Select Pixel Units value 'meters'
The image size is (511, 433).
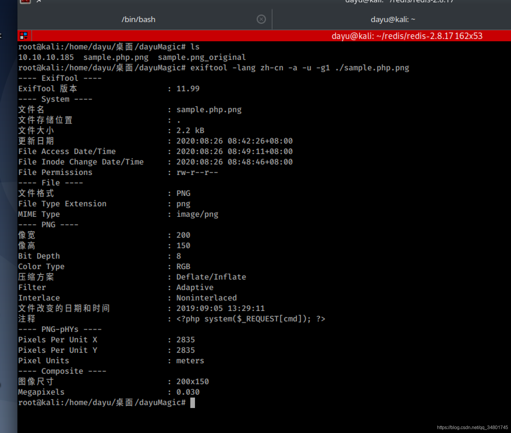[190, 361]
